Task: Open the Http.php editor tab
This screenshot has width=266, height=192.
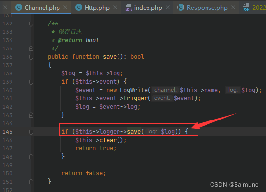Action: 97,8
